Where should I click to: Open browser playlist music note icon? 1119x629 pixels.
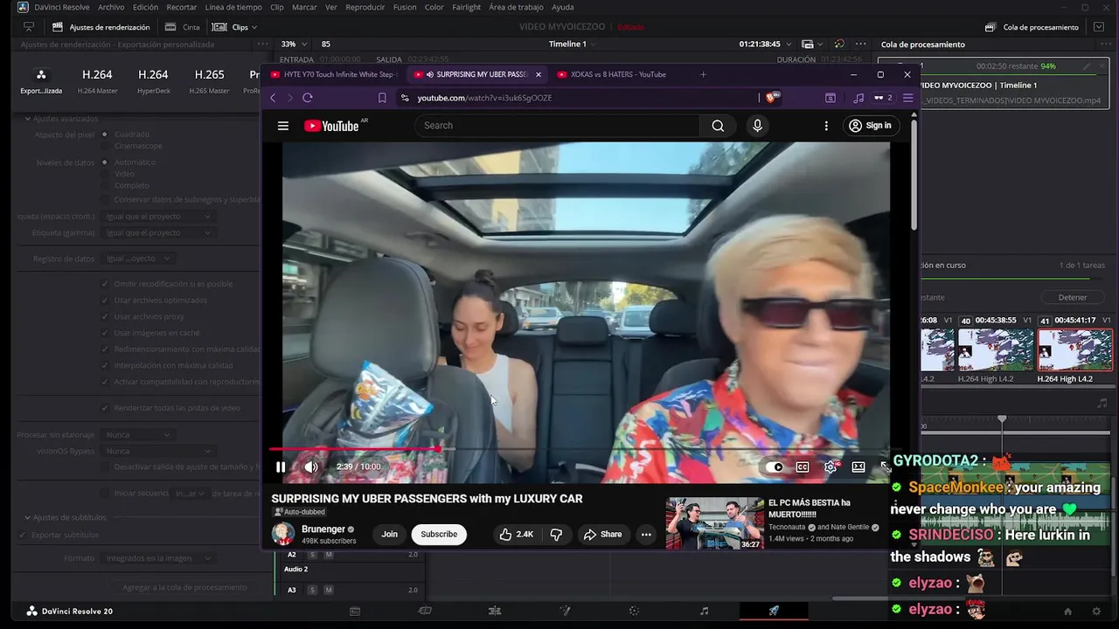[x=858, y=98]
